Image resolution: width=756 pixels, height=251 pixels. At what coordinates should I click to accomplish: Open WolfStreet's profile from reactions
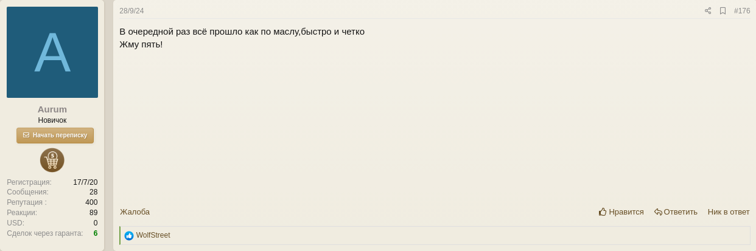tap(153, 235)
